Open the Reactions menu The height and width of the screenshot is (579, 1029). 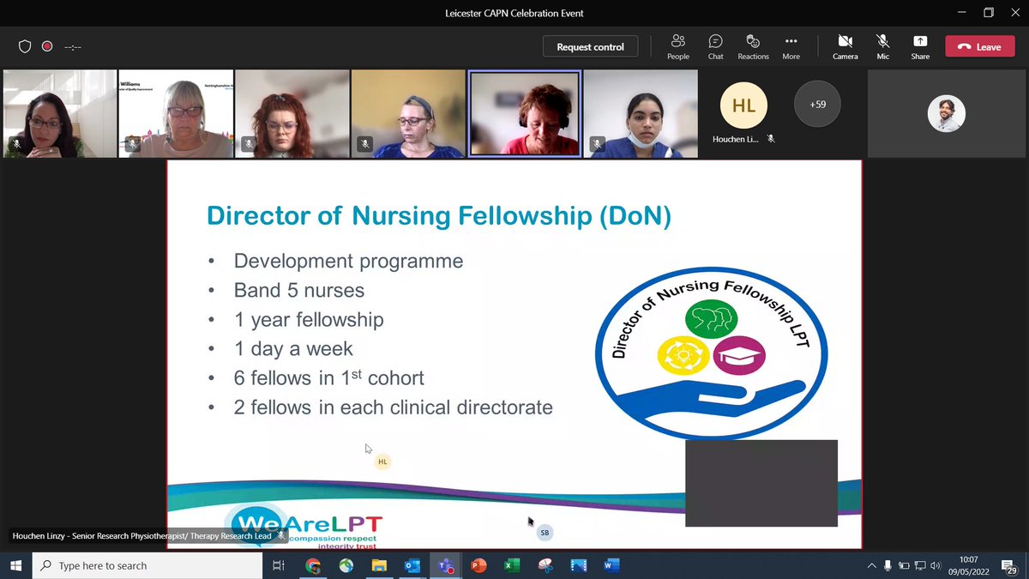[753, 46]
